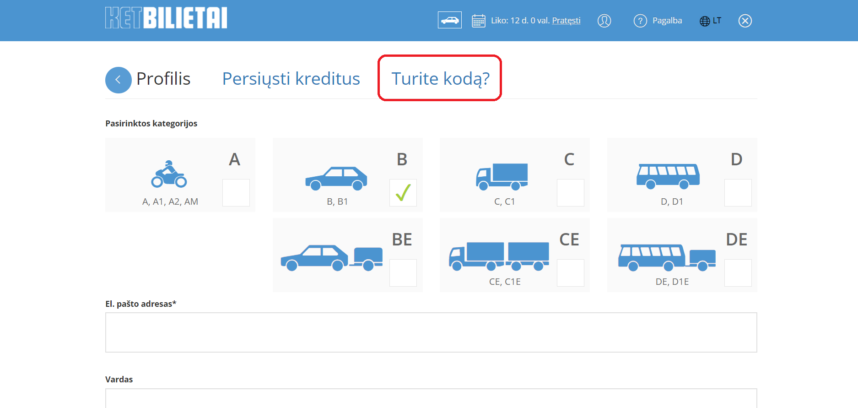
Task: Switch to the Turite kodą? tab
Action: tap(440, 79)
